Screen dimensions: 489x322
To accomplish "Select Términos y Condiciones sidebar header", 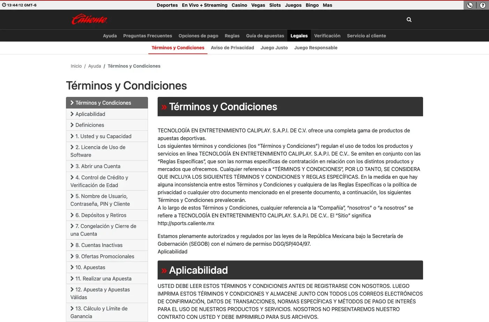I will [107, 103].
